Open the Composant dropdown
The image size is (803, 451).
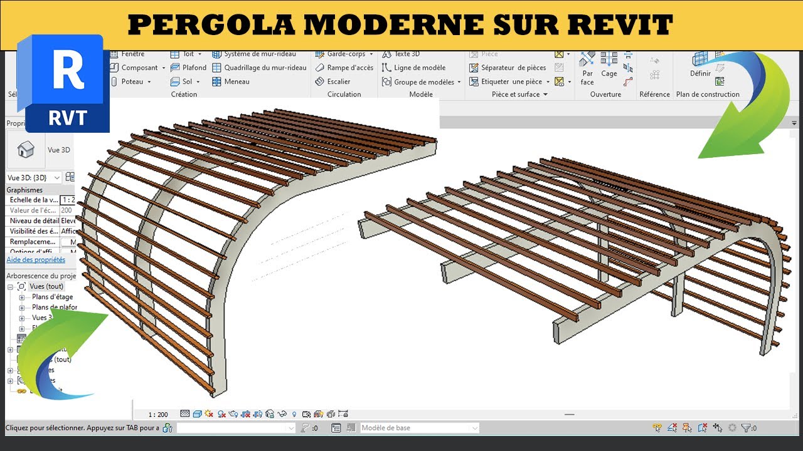point(164,68)
